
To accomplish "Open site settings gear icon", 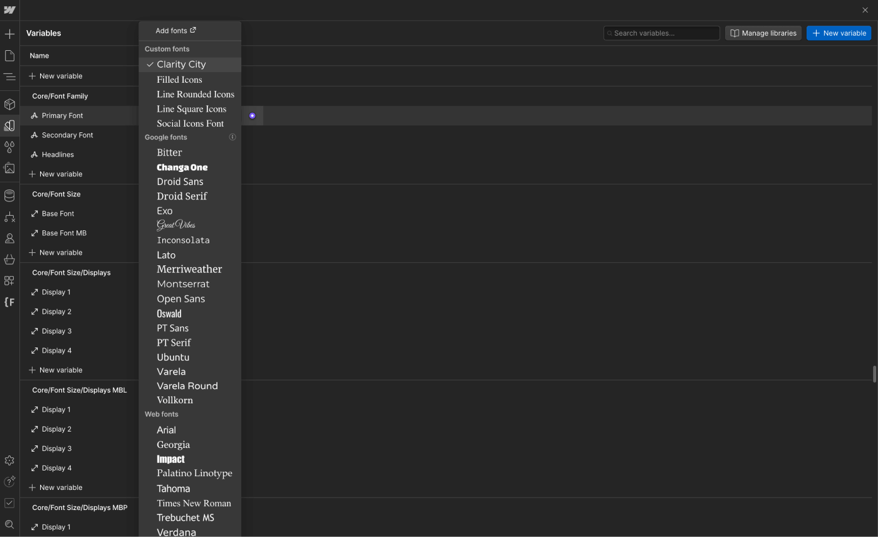I will coord(9,460).
